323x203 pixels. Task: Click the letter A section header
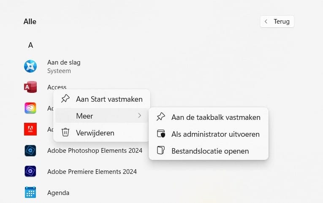click(x=30, y=45)
